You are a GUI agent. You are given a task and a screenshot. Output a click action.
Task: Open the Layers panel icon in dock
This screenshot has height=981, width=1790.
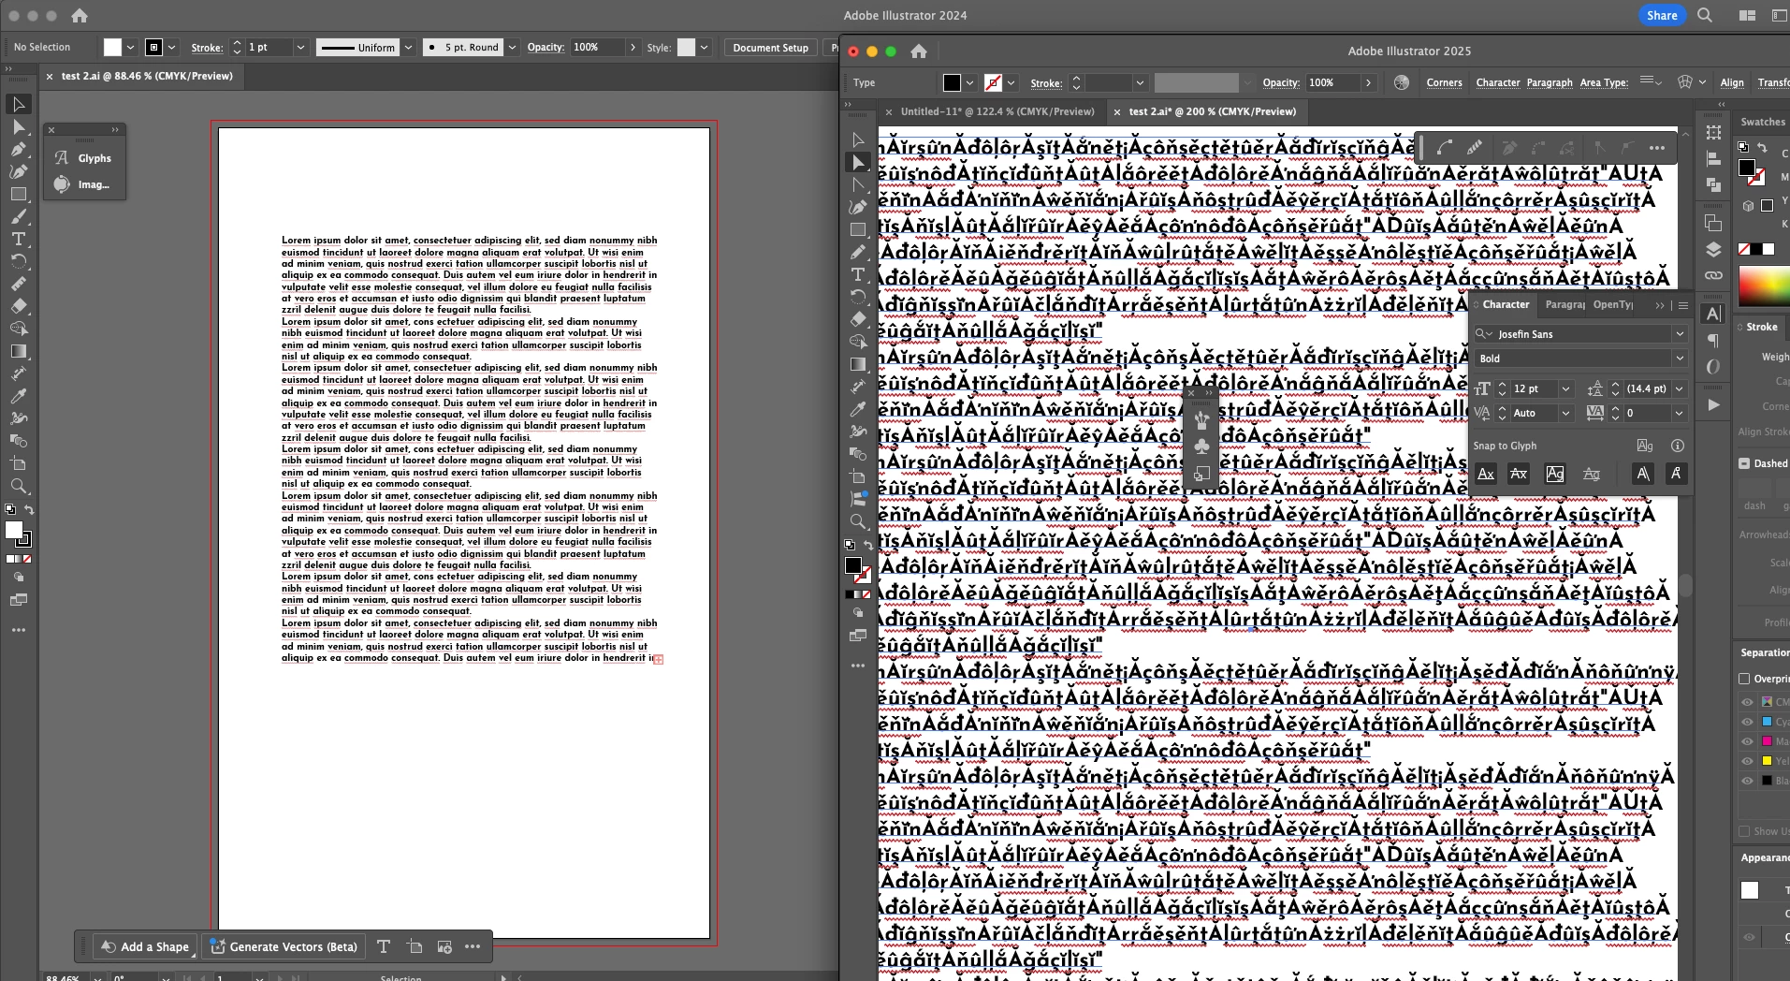point(1713,249)
